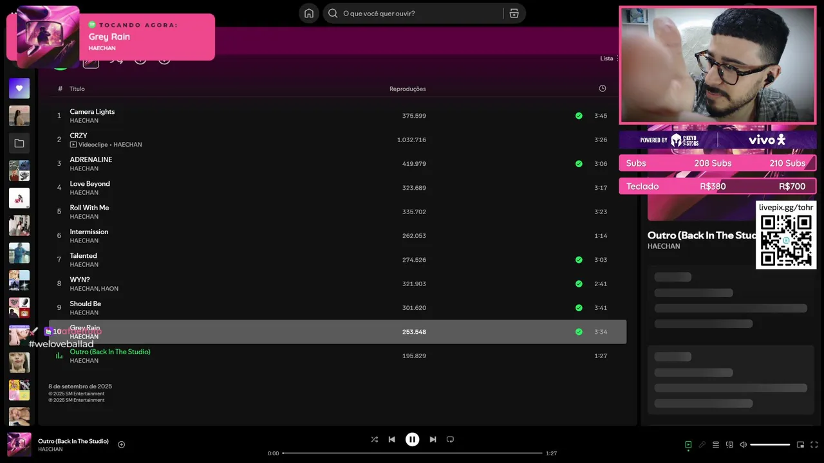Adjust the volume slider
824x463 pixels.
(x=770, y=444)
